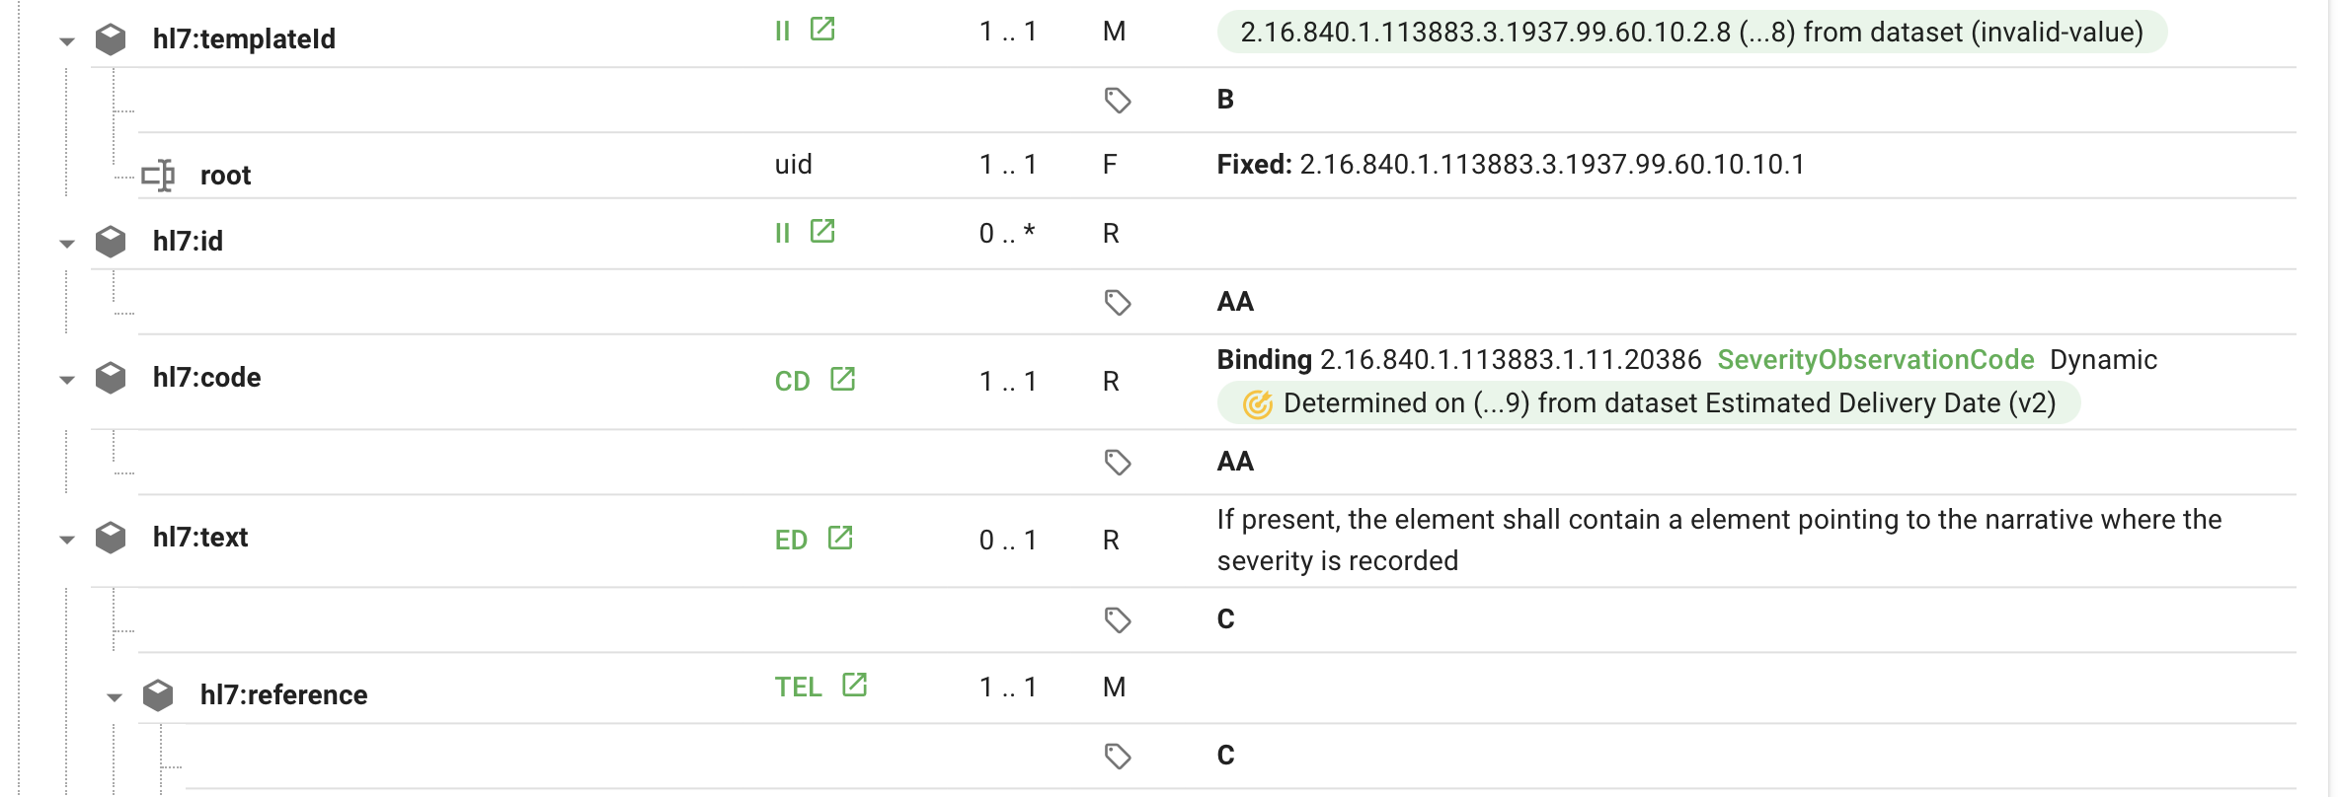Select the hl7:reference element name
Image resolution: width=2338 pixels, height=797 pixels.
283,695
